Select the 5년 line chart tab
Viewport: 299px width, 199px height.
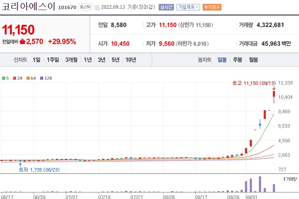116,60
